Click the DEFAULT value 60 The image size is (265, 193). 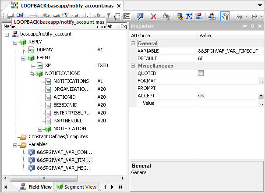click(201, 58)
